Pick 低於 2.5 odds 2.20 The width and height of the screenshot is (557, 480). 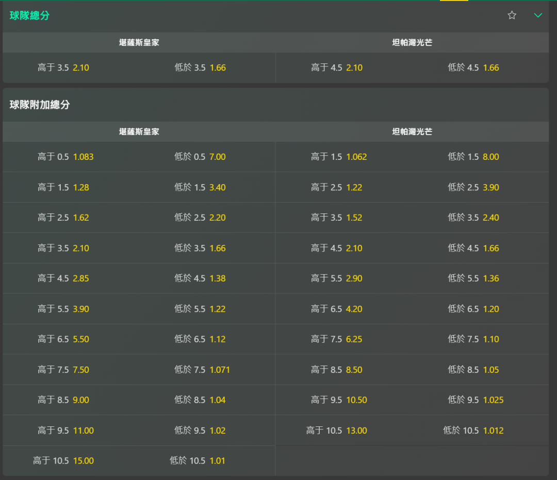point(200,217)
